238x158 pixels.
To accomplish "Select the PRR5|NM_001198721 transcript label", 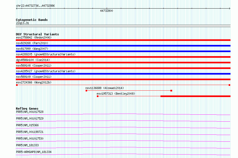I will click(x=30, y=132).
